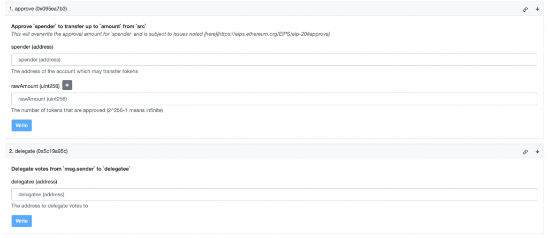Focus the rawAmount (uint256) input field
548x238 pixels.
(x=274, y=99)
